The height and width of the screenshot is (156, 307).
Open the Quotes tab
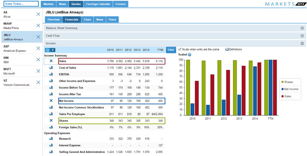pos(76,4)
